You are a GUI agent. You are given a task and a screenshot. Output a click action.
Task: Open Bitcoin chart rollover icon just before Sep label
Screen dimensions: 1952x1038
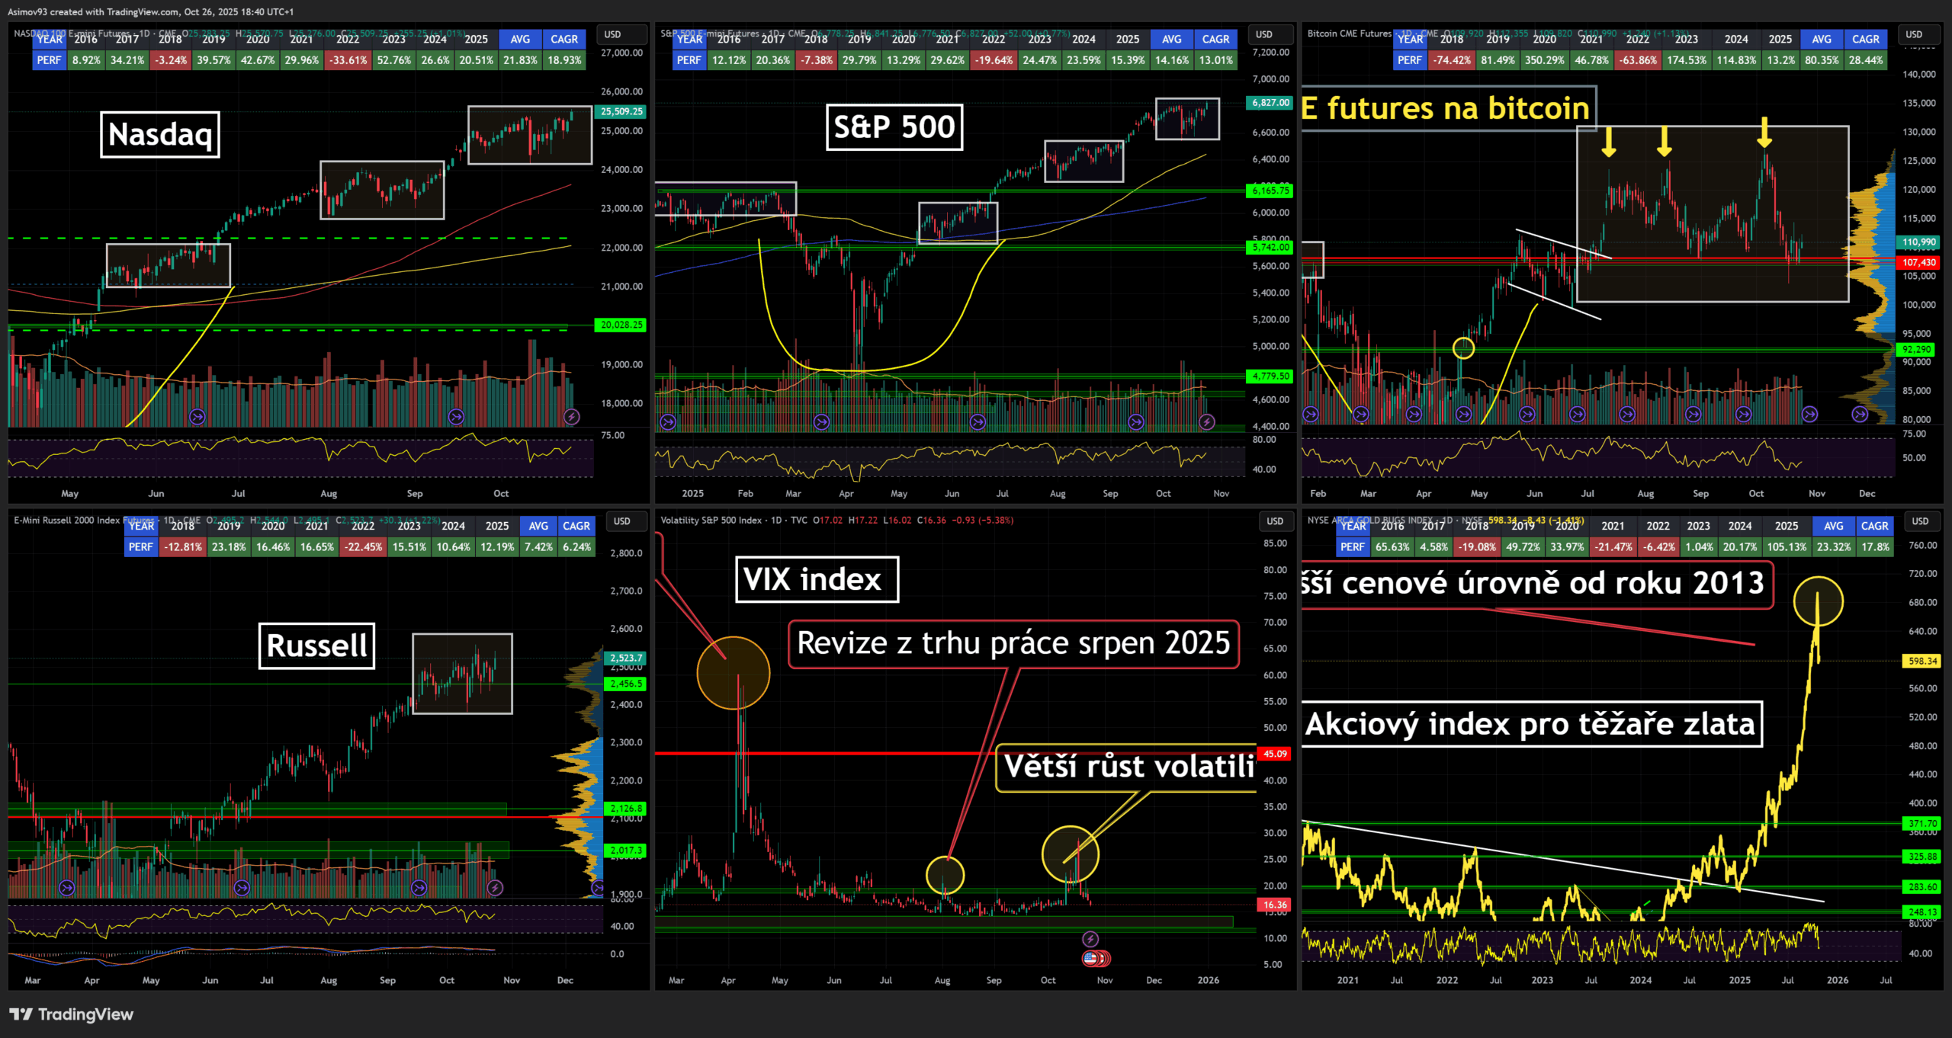(1694, 414)
